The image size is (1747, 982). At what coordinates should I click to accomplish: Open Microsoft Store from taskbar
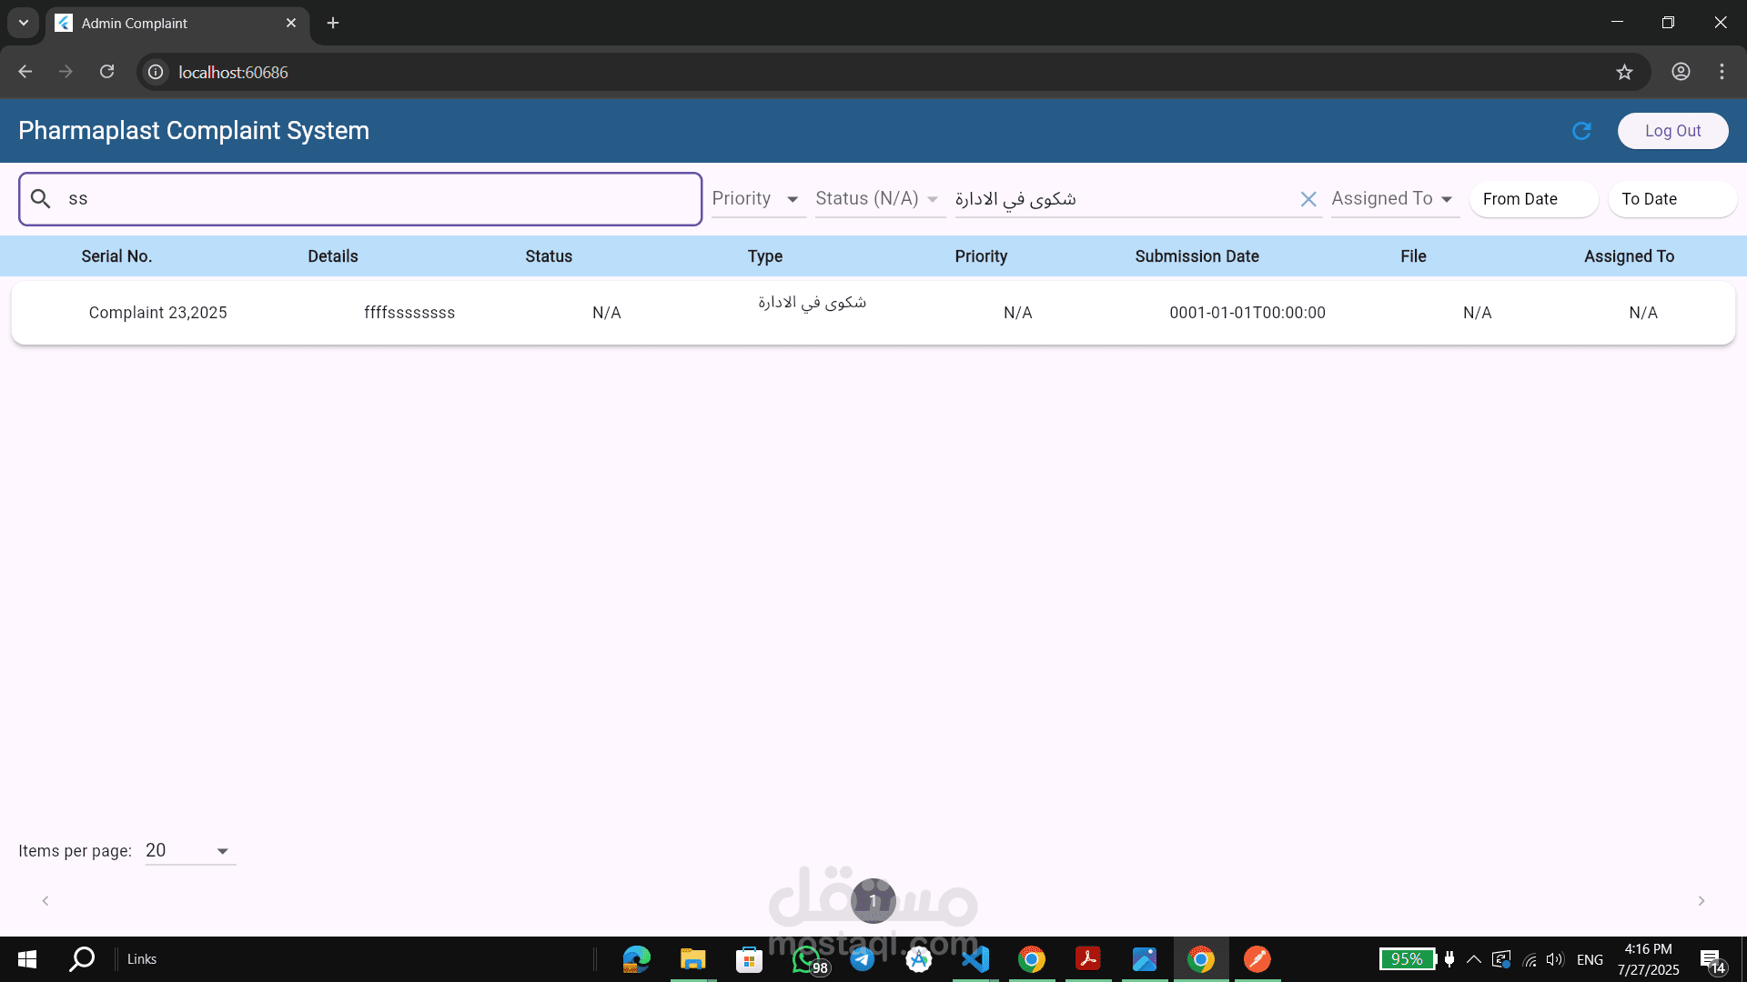749,959
